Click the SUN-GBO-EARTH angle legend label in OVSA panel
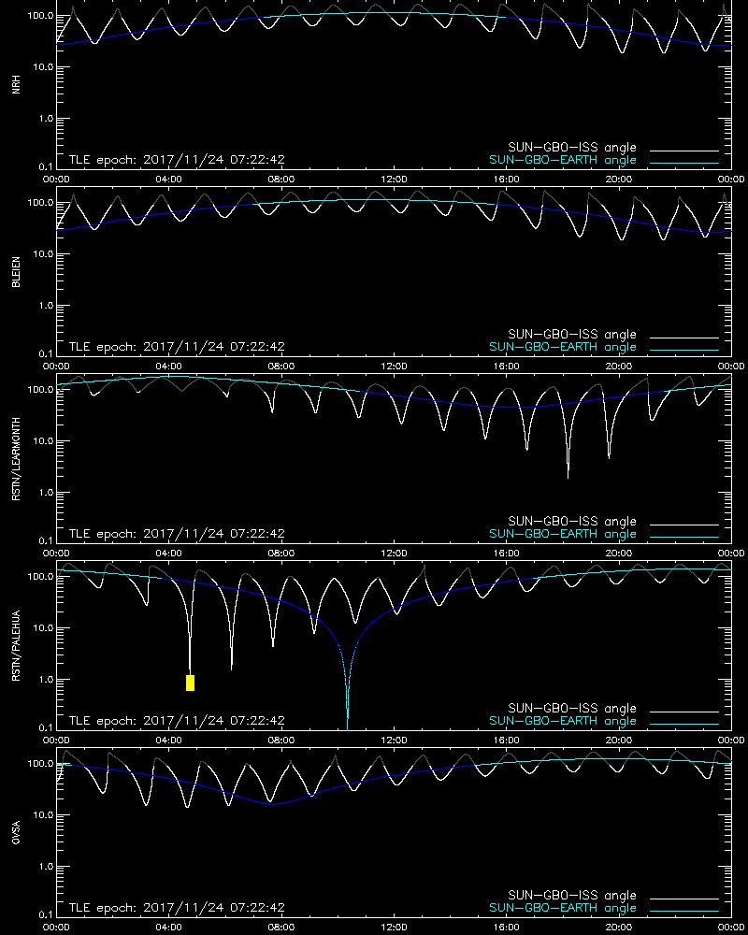The image size is (748, 935). click(563, 908)
